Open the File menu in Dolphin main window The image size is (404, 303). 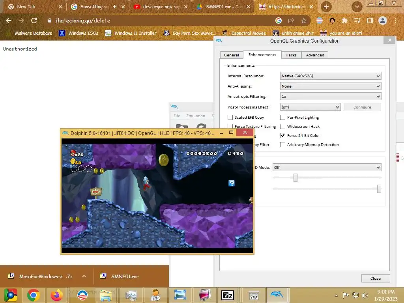point(177,116)
